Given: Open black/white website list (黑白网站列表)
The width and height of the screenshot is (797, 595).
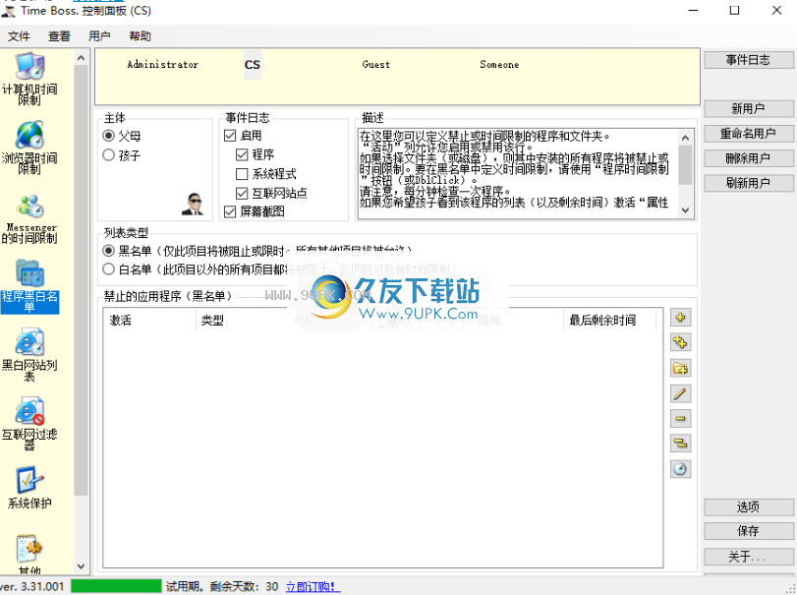Looking at the screenshot, I should pos(29,355).
